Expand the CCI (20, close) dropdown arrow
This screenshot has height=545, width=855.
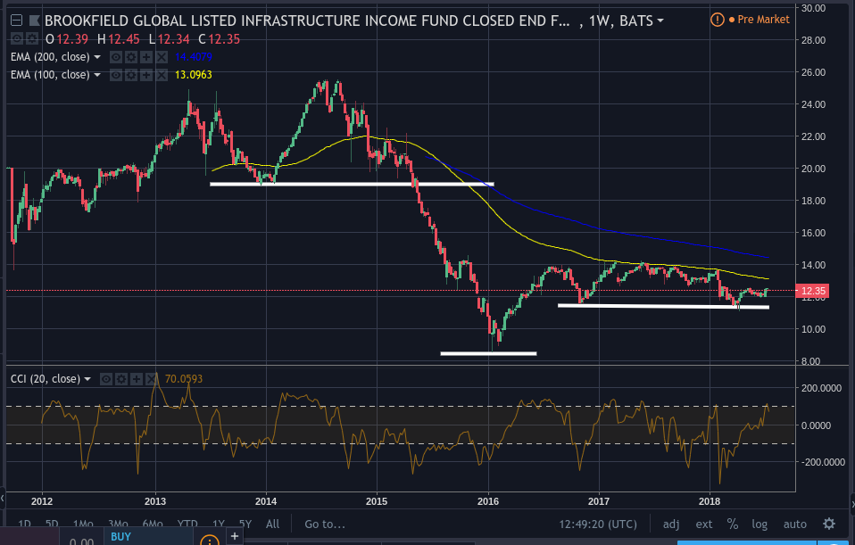pyautogui.click(x=87, y=379)
